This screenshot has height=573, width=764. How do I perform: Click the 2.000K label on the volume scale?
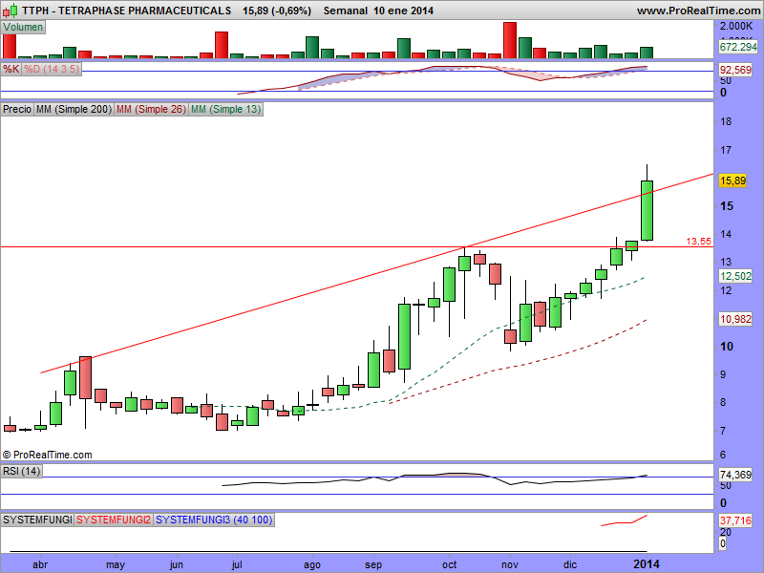[x=736, y=27]
